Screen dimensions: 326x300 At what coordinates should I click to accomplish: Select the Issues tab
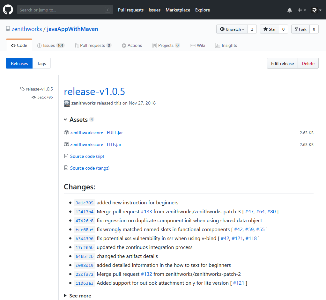(x=51, y=45)
